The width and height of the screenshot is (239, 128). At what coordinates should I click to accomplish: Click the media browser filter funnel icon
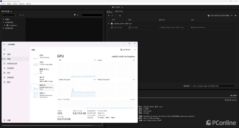(x=75, y=15)
